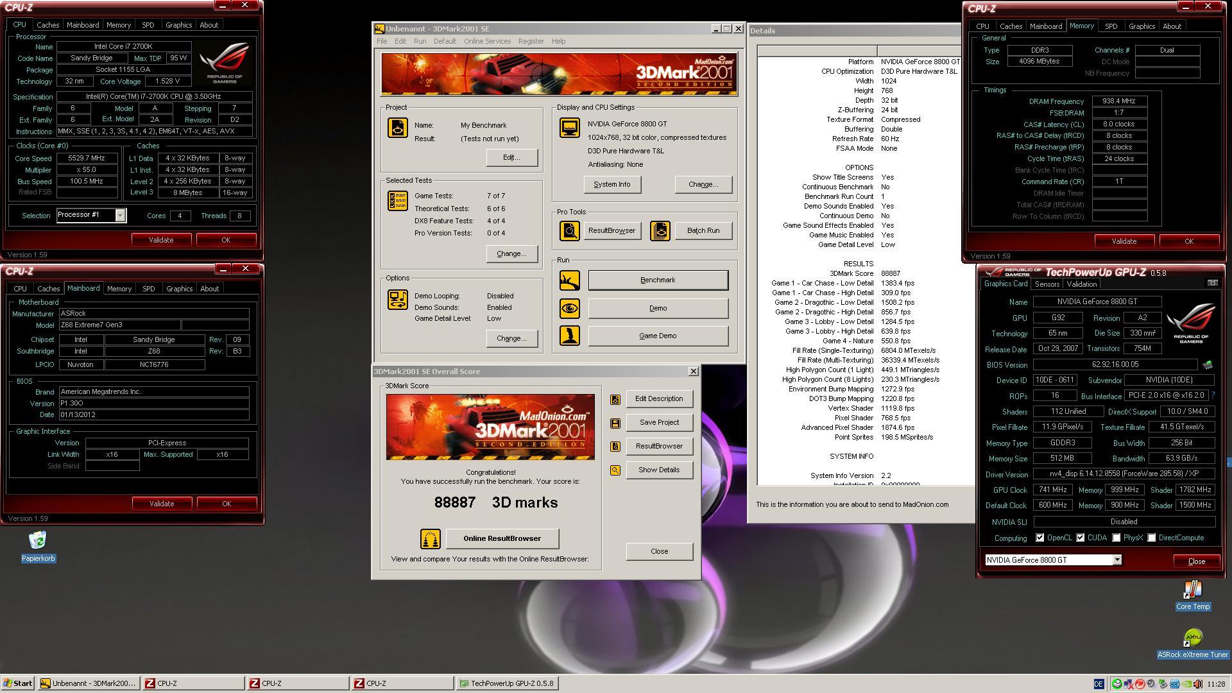Screen dimensions: 1232x693
Task: Click the BIOS save icon in GPU-Z
Action: (1207, 364)
